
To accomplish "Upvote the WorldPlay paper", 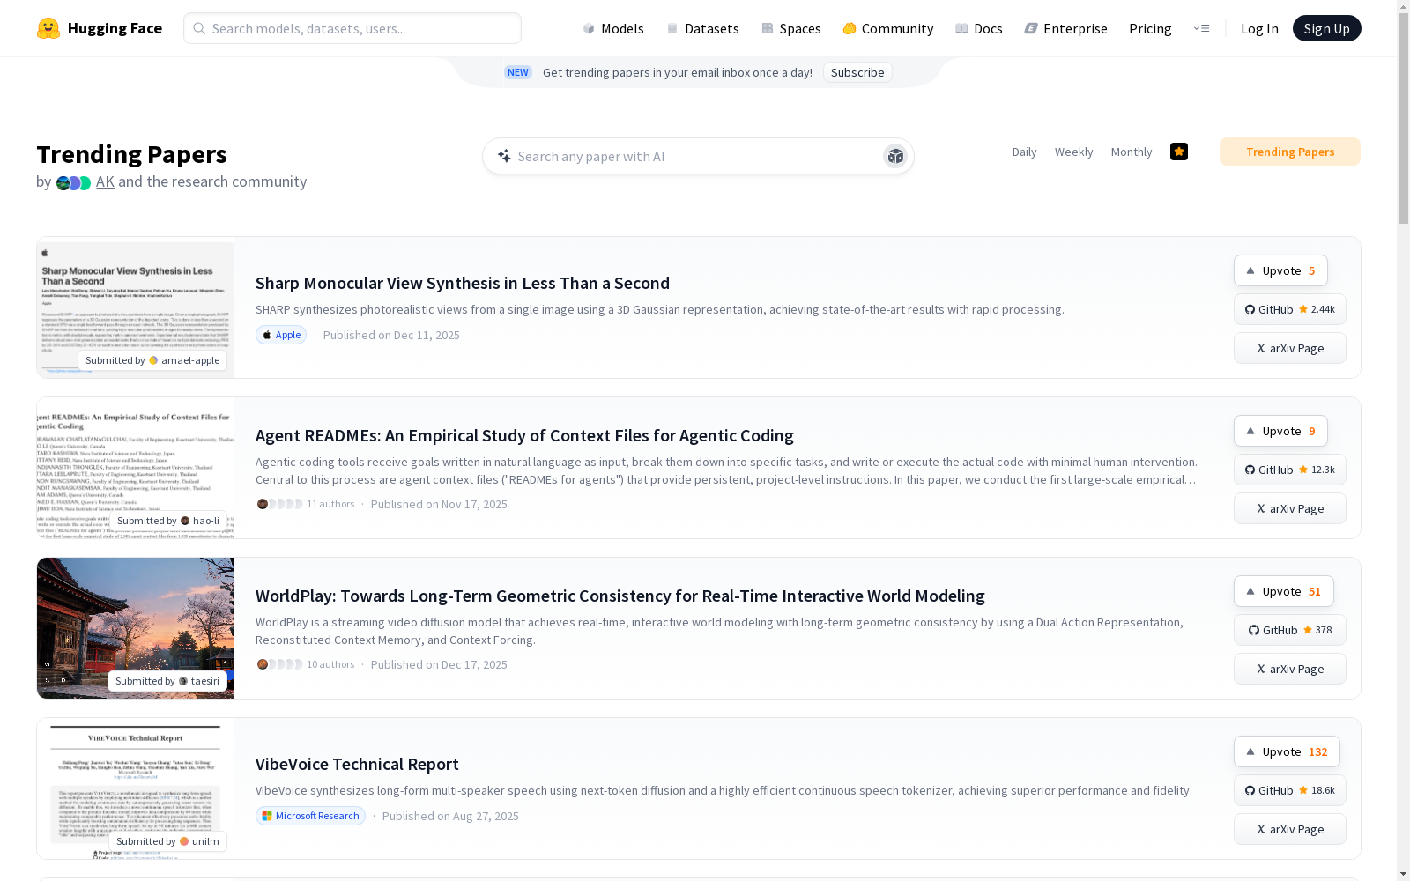I will tap(1283, 591).
